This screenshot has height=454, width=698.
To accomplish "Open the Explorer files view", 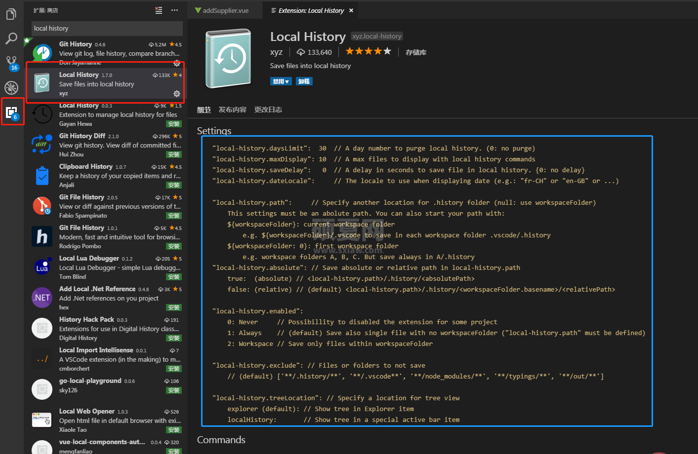I will point(11,14).
